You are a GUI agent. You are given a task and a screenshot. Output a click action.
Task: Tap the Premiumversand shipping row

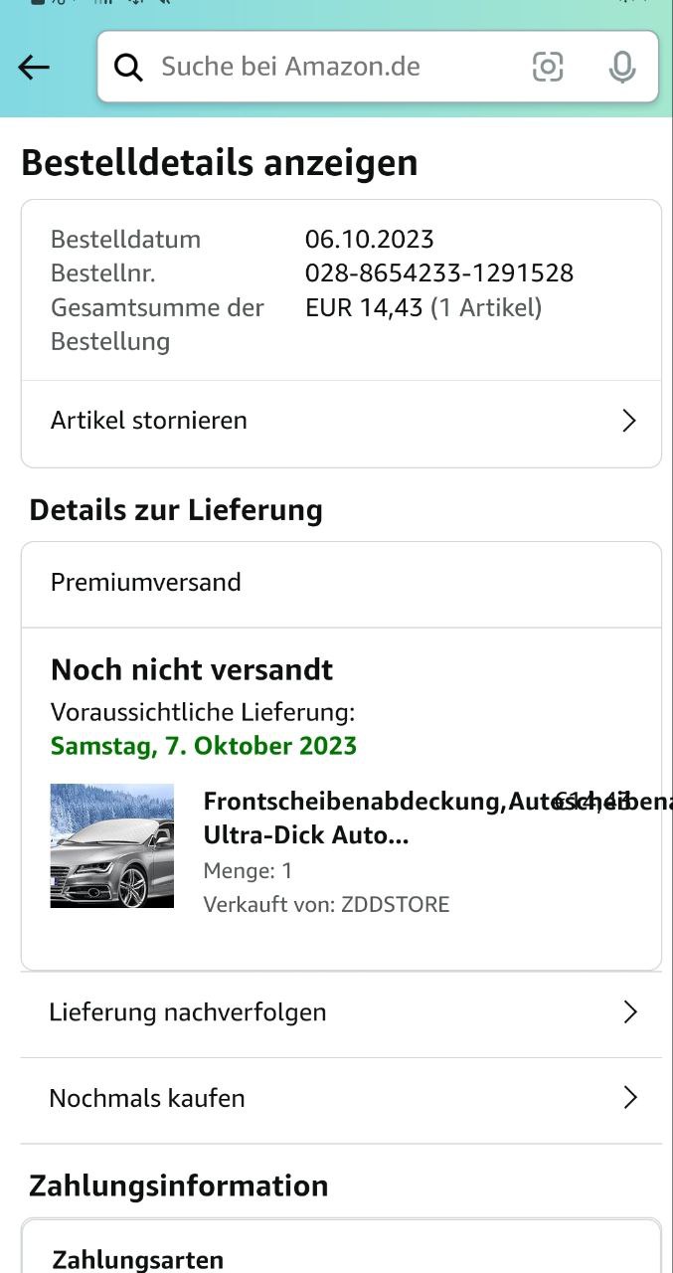pos(146,583)
